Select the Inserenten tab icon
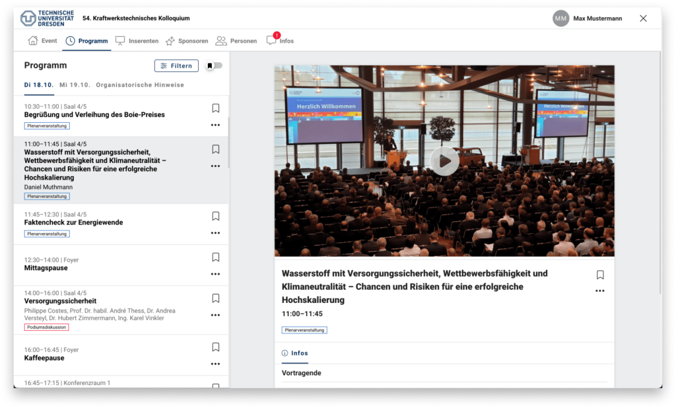 click(121, 40)
